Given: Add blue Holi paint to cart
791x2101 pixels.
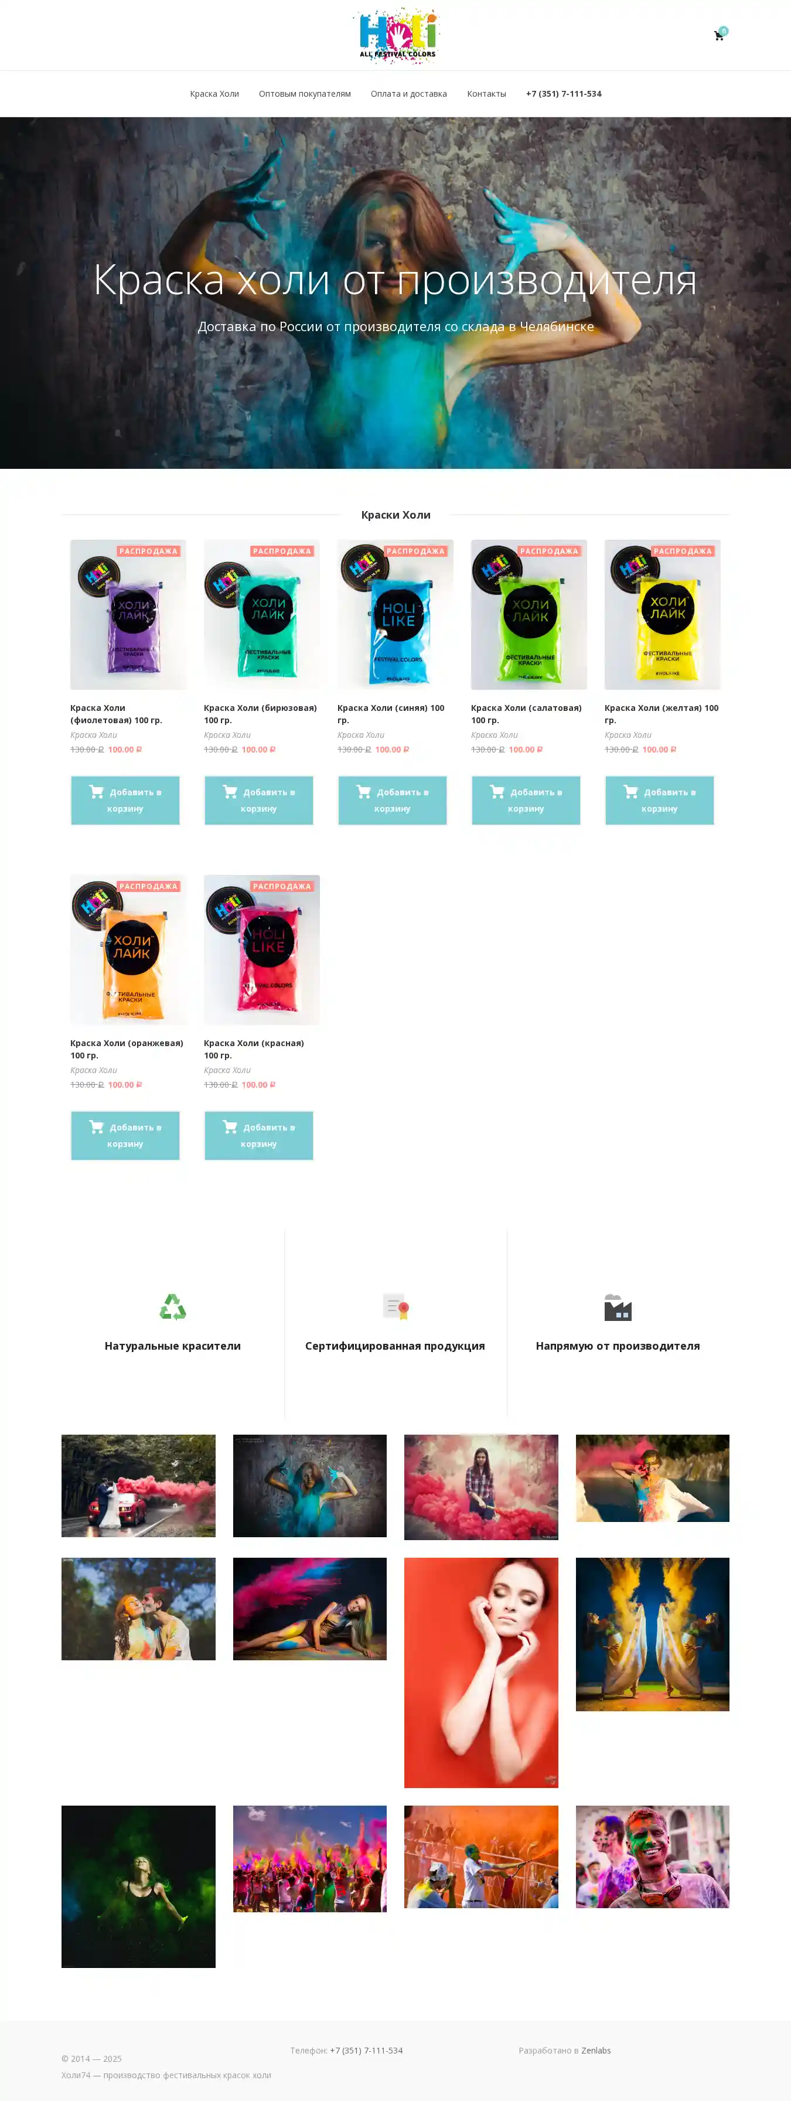Looking at the screenshot, I should click(x=392, y=800).
